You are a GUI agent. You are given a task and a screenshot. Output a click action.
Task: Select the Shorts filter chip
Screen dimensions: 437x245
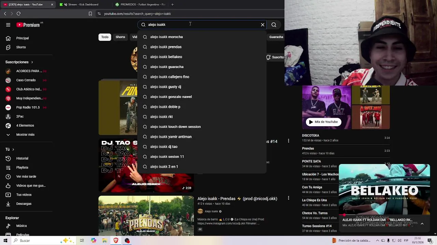[x=120, y=37]
